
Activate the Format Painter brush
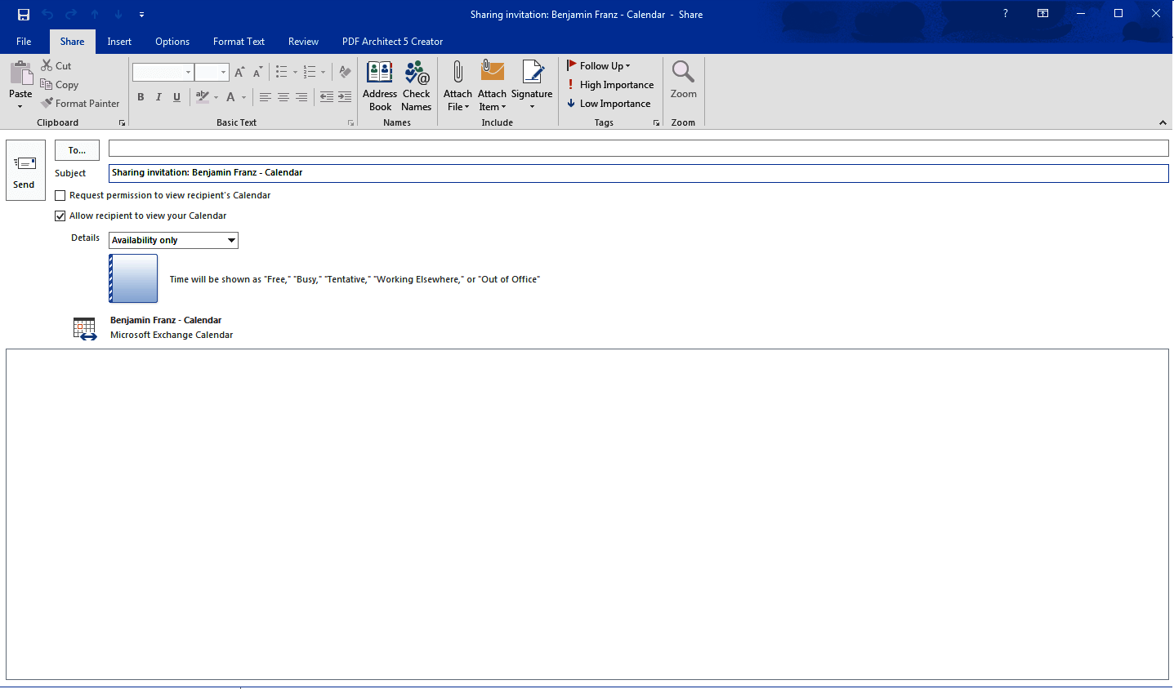tap(80, 104)
